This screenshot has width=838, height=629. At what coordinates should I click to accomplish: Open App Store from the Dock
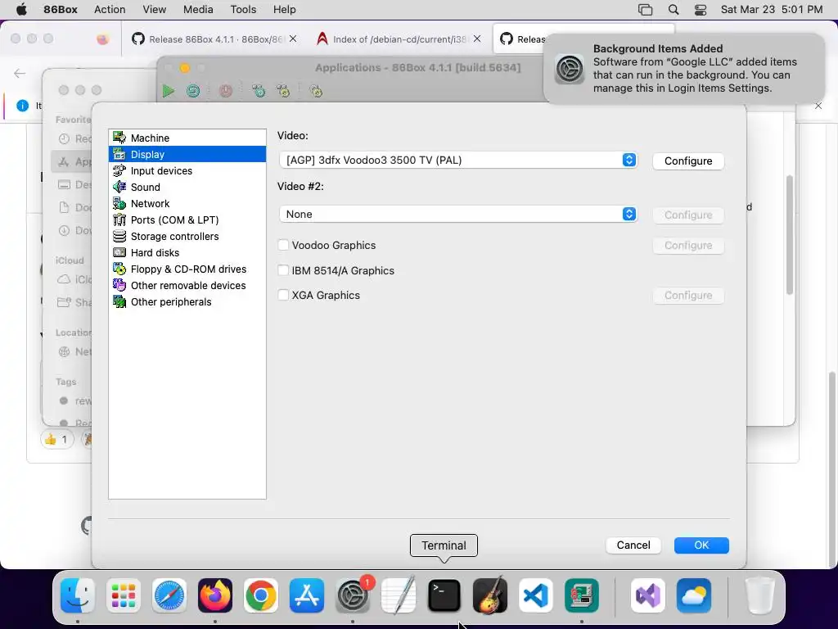(307, 595)
